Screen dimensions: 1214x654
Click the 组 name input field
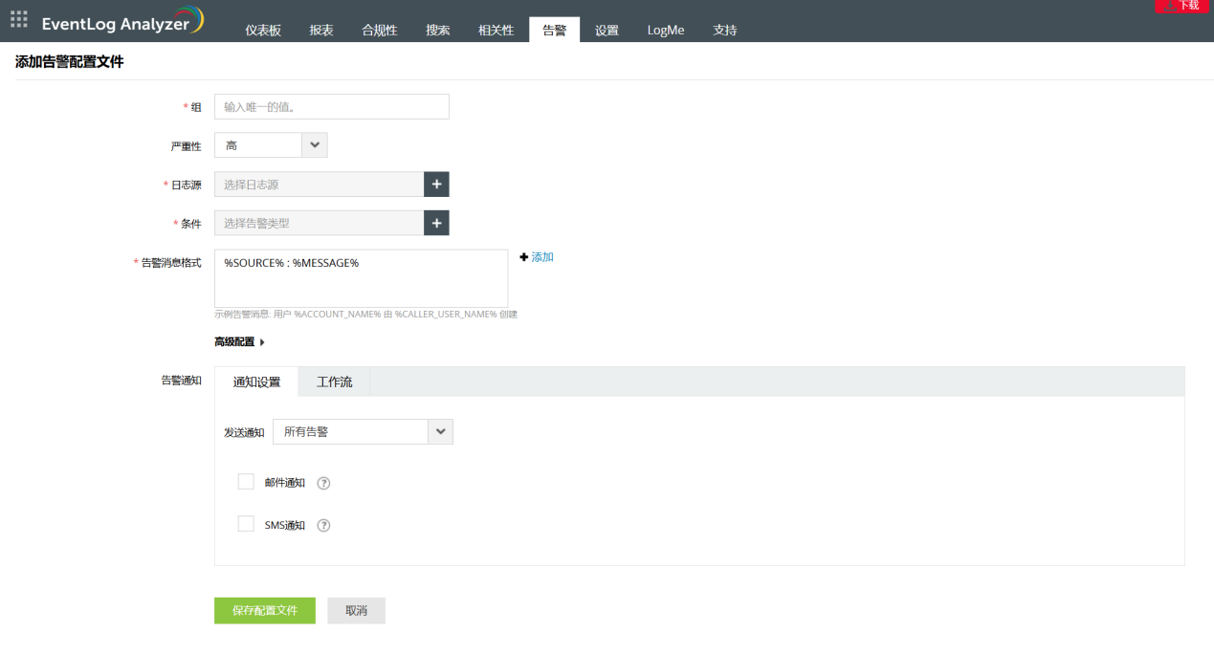(331, 107)
